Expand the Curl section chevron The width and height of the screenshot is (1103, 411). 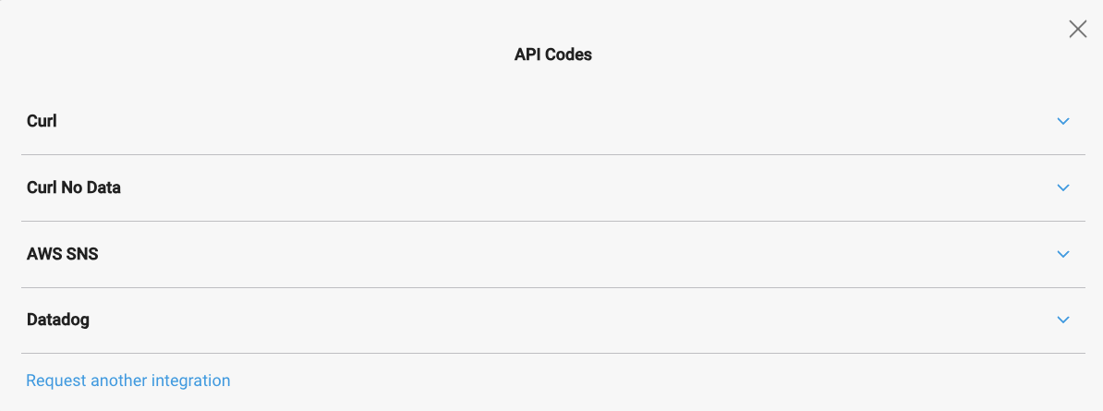1063,121
